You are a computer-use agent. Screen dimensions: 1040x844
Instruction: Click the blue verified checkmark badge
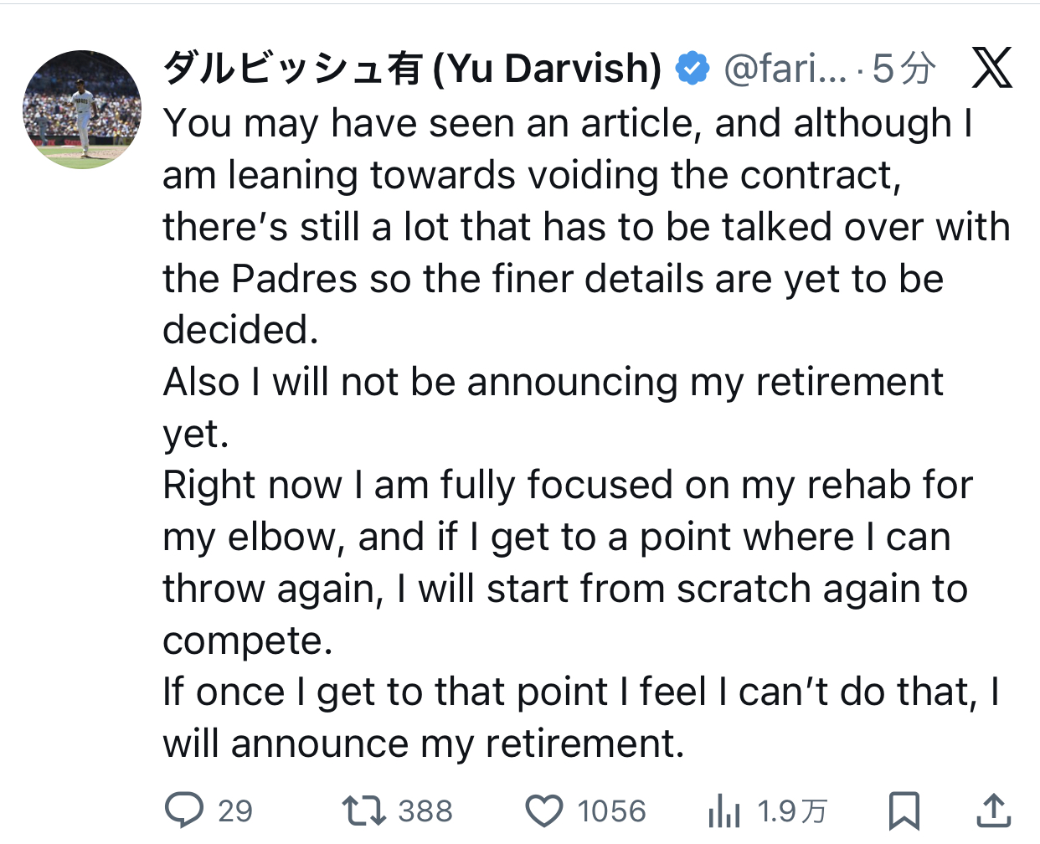pyautogui.click(x=692, y=69)
